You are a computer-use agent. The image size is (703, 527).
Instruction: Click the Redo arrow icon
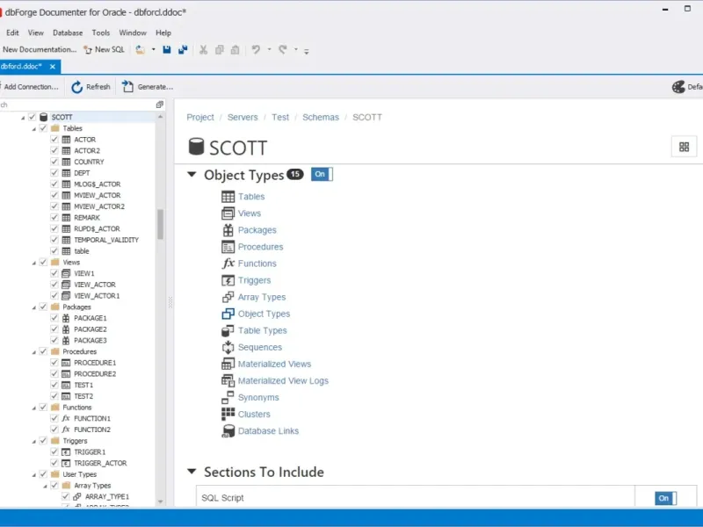[282, 50]
